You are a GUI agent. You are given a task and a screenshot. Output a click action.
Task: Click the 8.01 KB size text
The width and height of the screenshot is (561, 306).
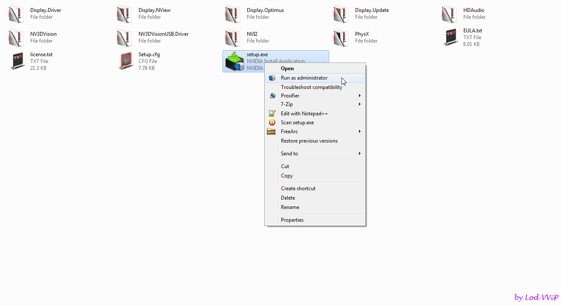(x=471, y=44)
